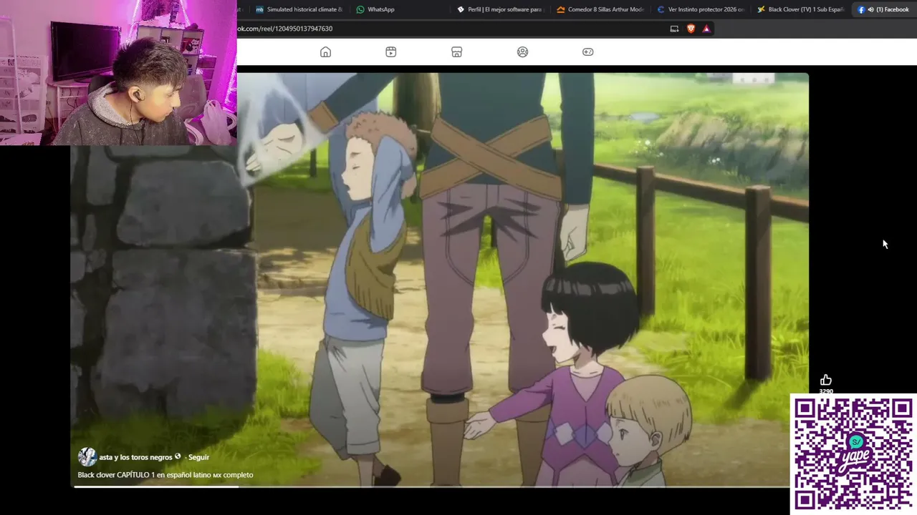Image resolution: width=917 pixels, height=515 pixels.
Task: Click the 3290 likes count
Action: 826,391
